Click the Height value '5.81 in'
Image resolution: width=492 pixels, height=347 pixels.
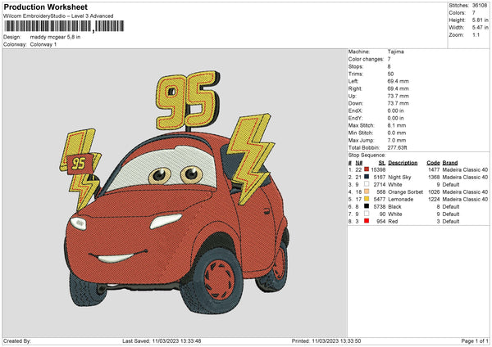480,20
